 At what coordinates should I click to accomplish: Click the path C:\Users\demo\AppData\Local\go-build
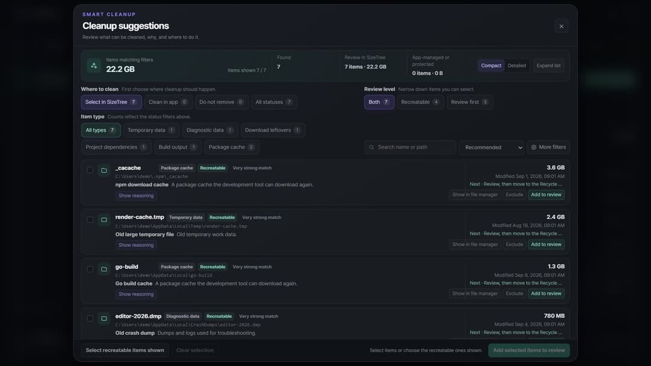(163, 275)
